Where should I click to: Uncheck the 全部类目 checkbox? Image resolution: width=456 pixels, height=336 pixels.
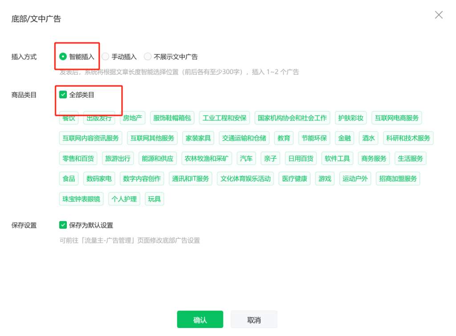point(63,94)
